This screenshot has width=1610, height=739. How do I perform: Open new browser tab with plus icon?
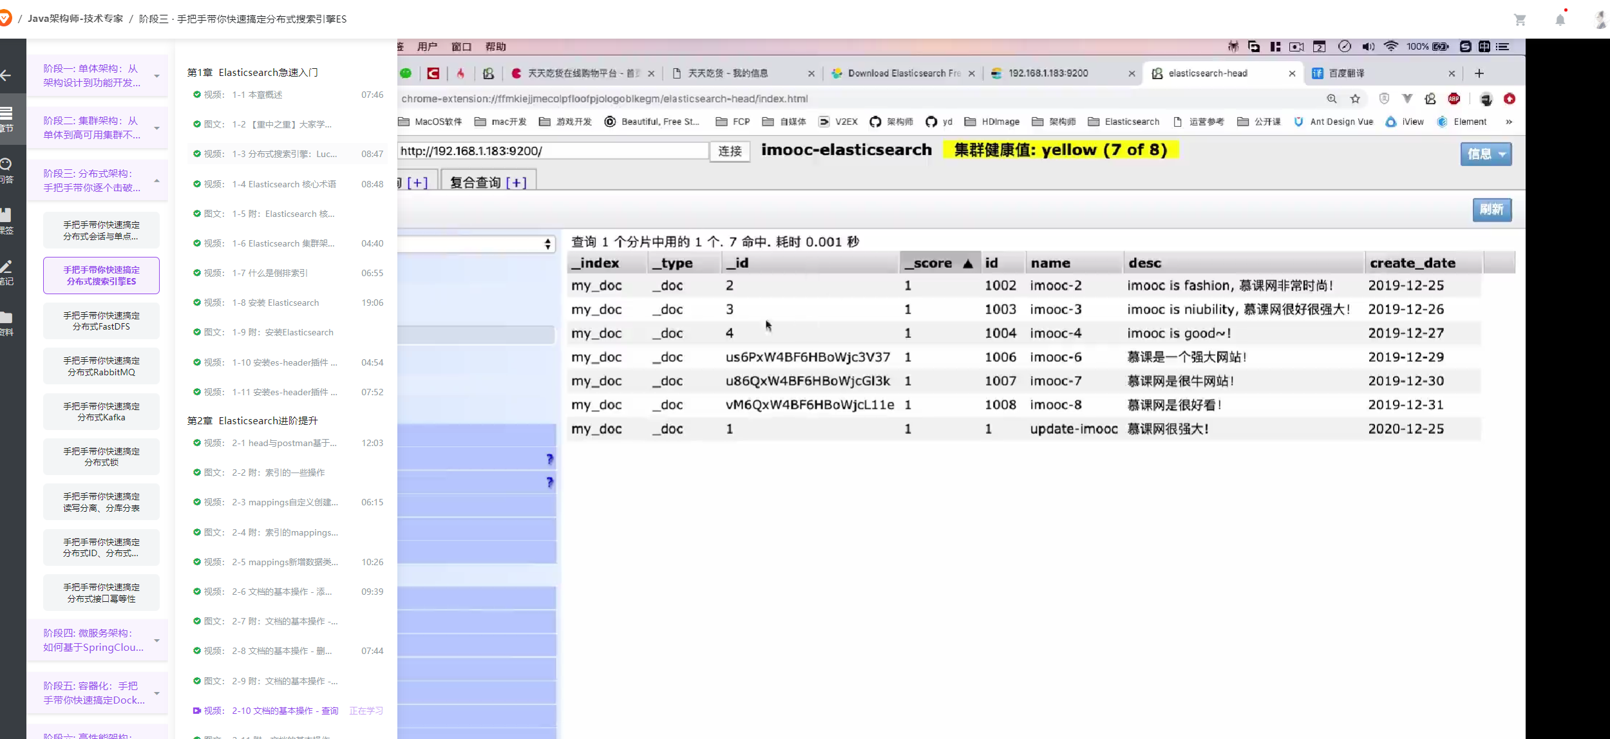point(1479,73)
